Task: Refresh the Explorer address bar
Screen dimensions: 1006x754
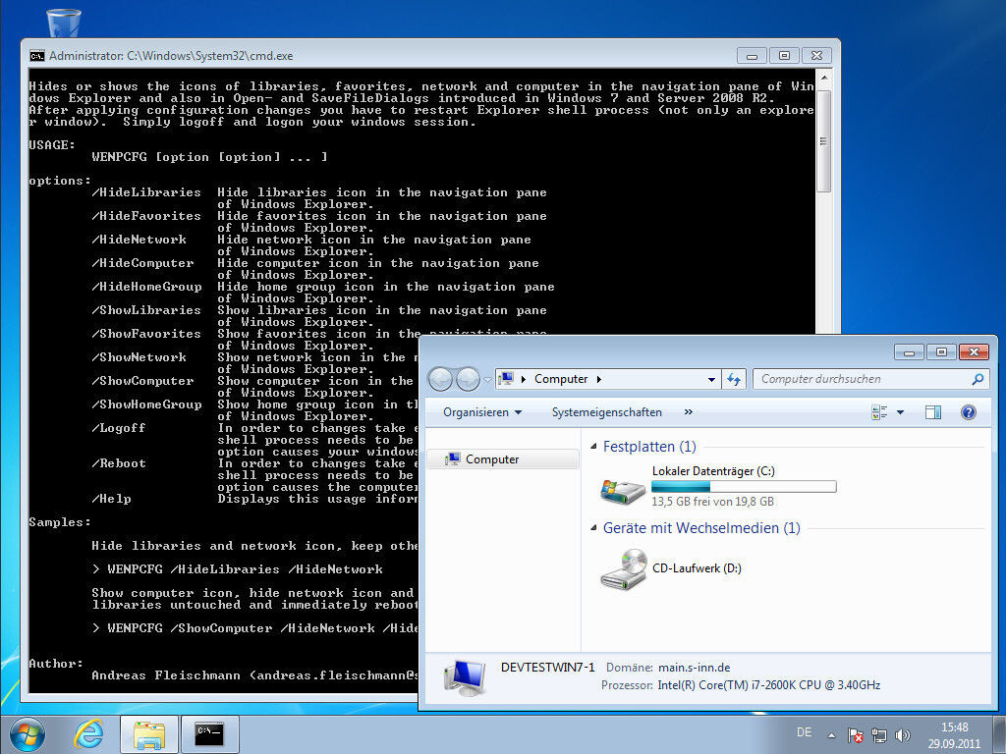Action: [x=733, y=379]
